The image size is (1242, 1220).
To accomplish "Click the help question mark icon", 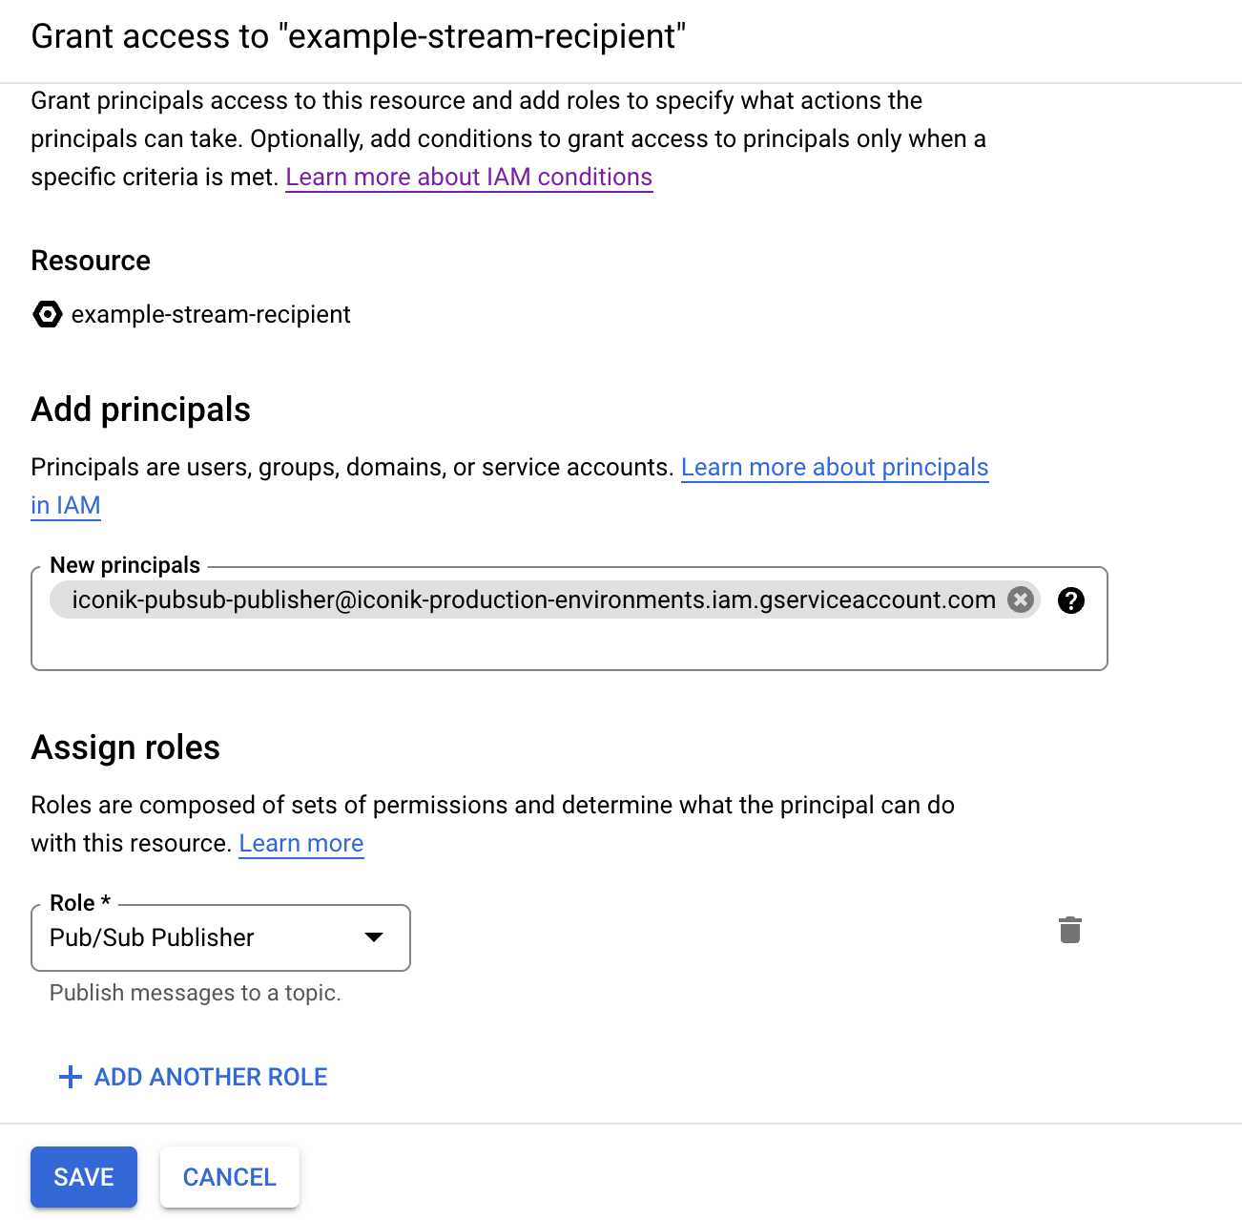I will [x=1071, y=600].
